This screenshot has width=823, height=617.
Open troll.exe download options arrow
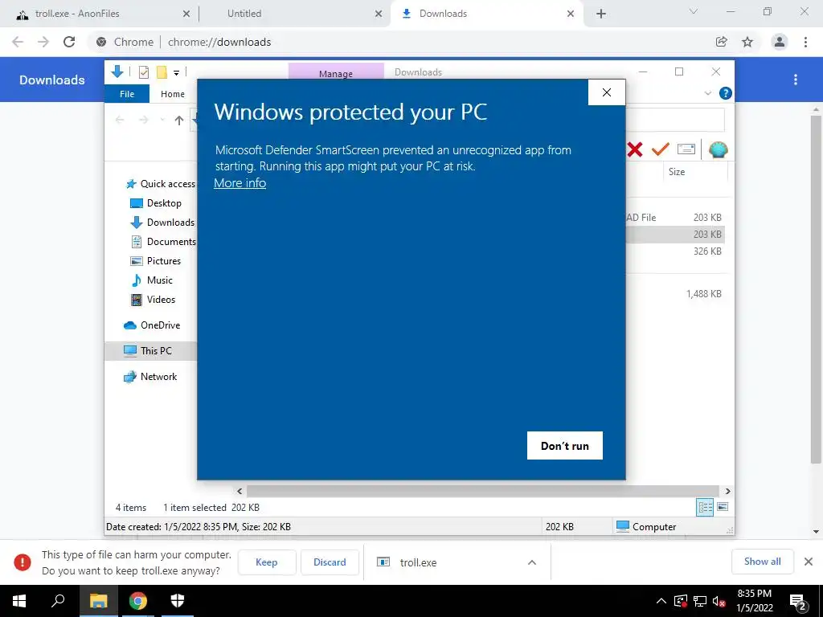(532, 562)
